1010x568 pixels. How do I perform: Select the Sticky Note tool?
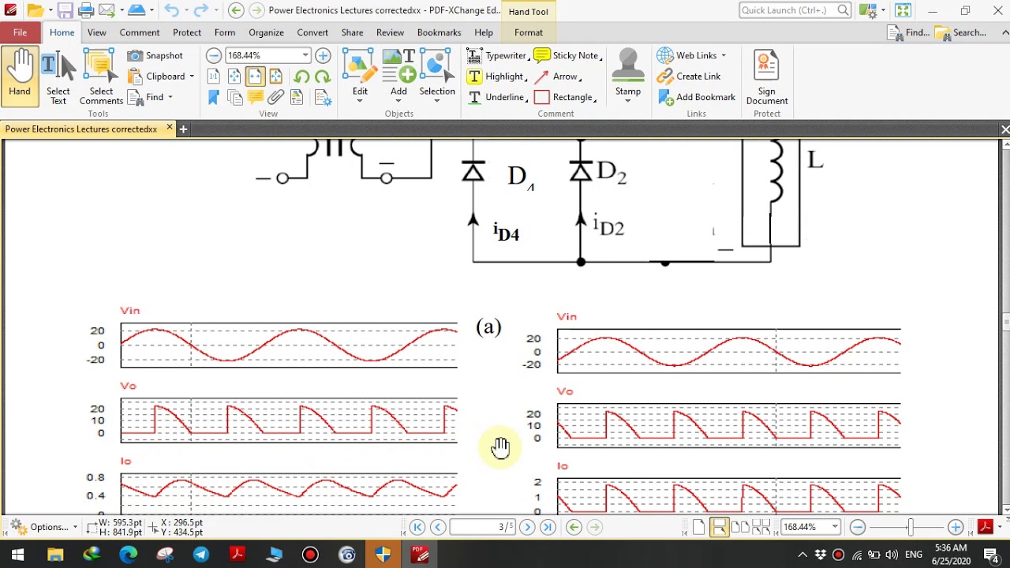tap(567, 55)
